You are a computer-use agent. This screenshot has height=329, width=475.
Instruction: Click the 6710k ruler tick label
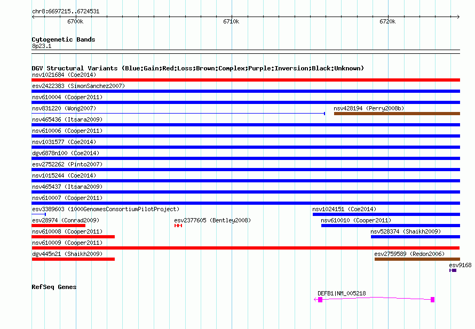click(231, 21)
